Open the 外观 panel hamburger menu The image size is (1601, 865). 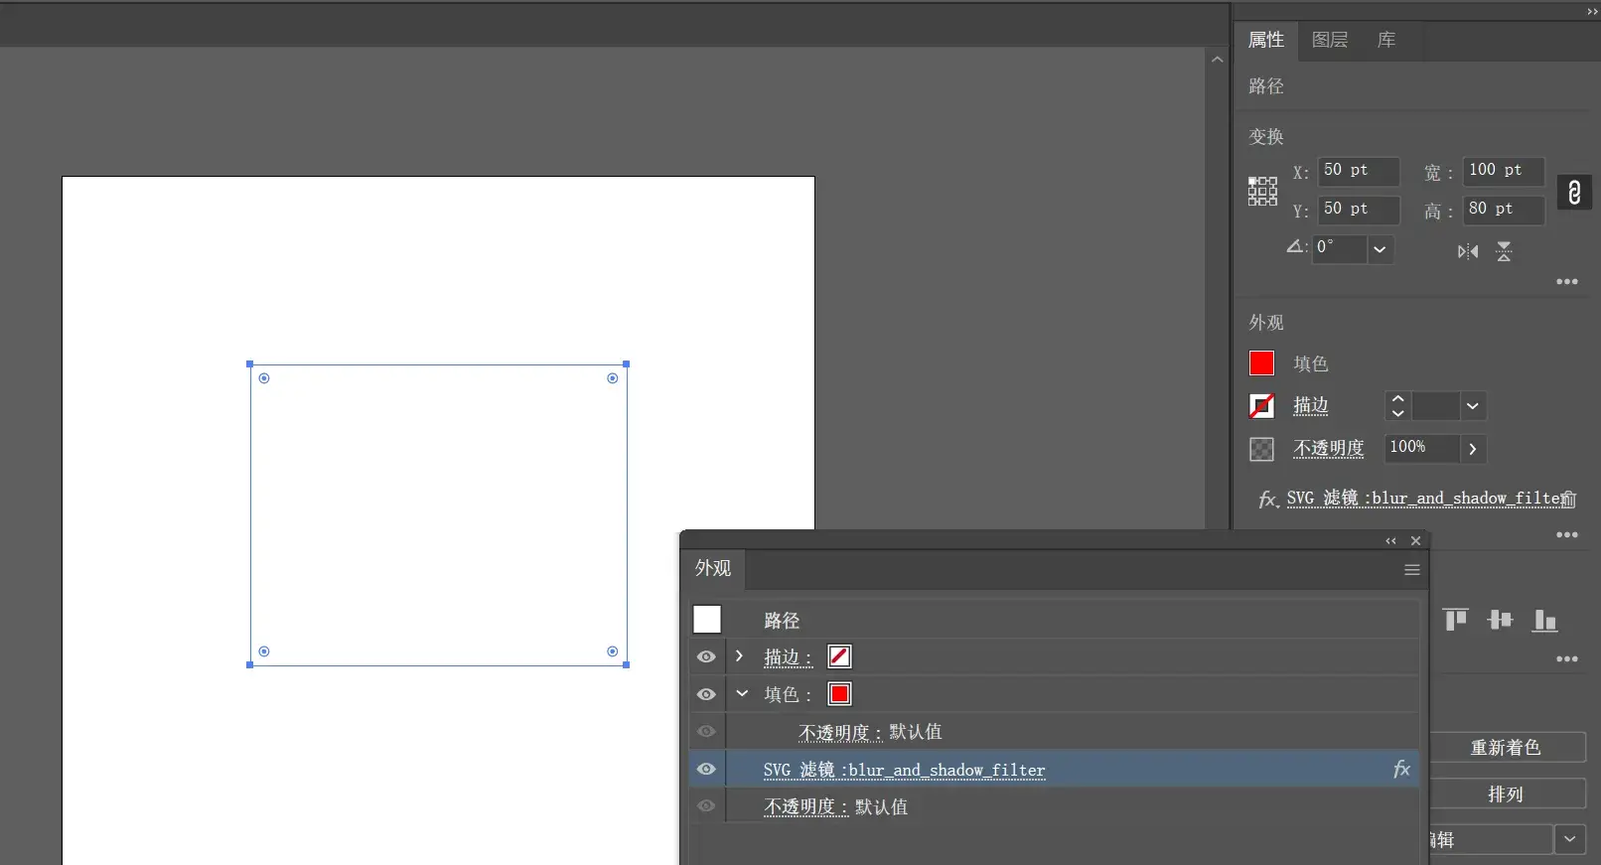tap(1411, 570)
